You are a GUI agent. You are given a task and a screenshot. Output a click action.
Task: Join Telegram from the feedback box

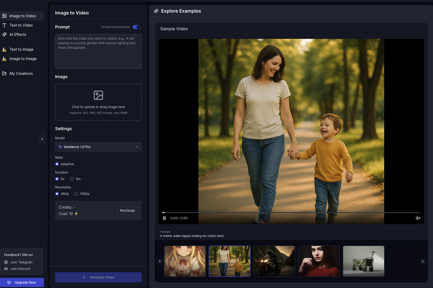point(21,262)
